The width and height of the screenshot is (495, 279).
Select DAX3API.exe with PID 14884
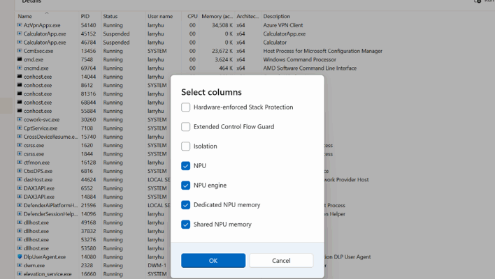click(39, 197)
